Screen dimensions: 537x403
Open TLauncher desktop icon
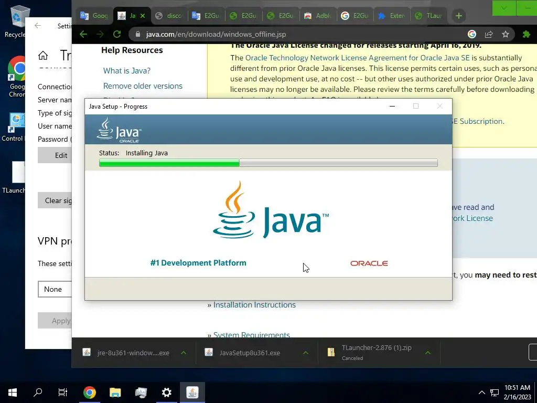click(13, 177)
